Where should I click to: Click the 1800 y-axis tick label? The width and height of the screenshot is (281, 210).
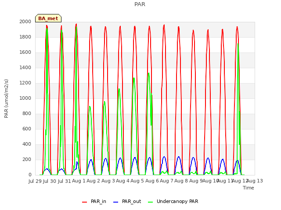(x=25, y=37)
